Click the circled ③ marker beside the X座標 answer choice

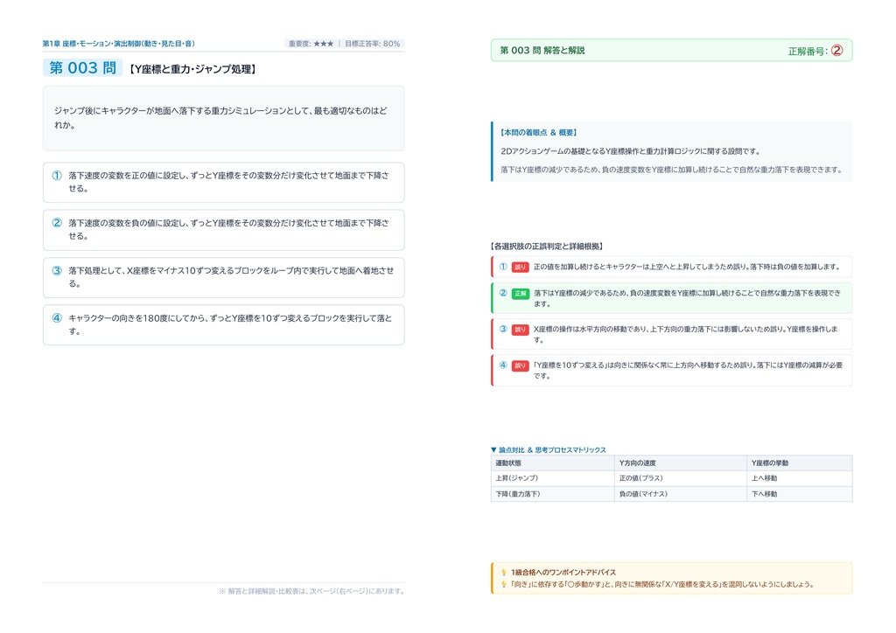(57, 270)
